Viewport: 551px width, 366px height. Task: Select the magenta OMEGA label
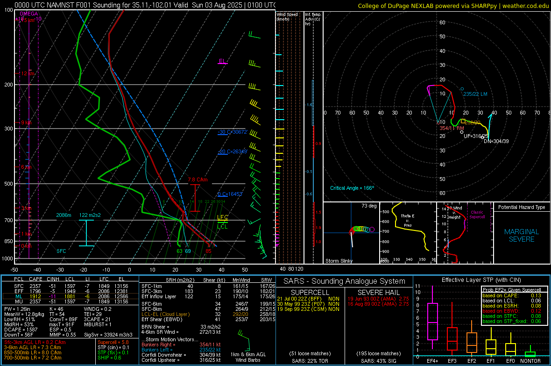click(x=29, y=14)
